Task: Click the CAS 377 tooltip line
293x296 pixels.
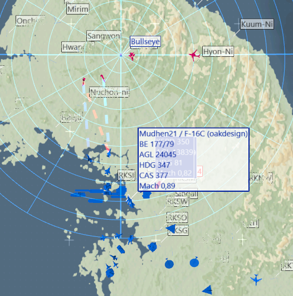Action: coord(153,176)
